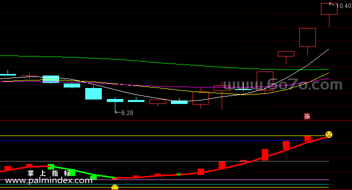Click the yellow sad face icon

coord(329,134)
